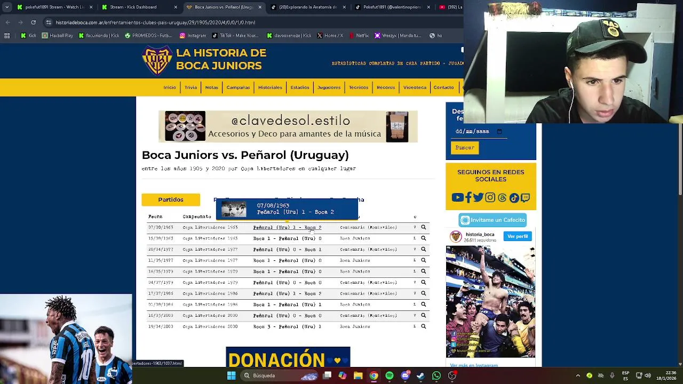Open Boca 3 - Peñarol (Uru) 1 match link

(287, 326)
